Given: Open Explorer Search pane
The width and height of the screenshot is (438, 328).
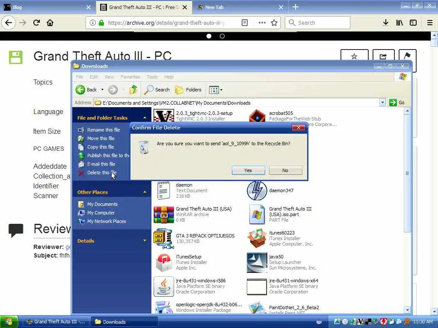Looking at the screenshot, I should 157,90.
